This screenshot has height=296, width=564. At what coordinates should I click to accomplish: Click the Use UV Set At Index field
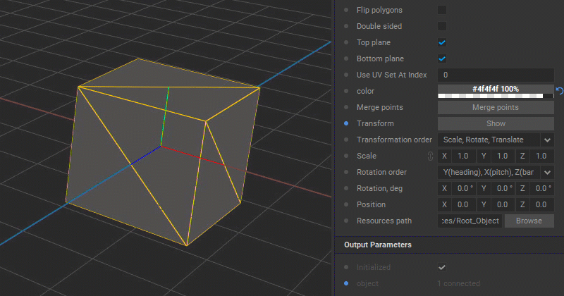(x=496, y=75)
